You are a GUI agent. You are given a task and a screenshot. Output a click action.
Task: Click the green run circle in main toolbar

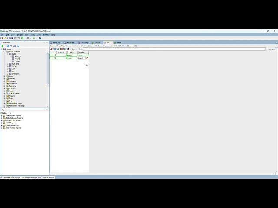point(22,38)
